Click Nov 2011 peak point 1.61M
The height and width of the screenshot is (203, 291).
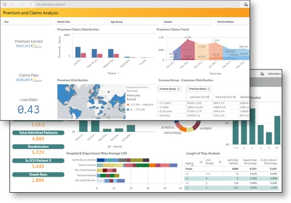click(188, 39)
